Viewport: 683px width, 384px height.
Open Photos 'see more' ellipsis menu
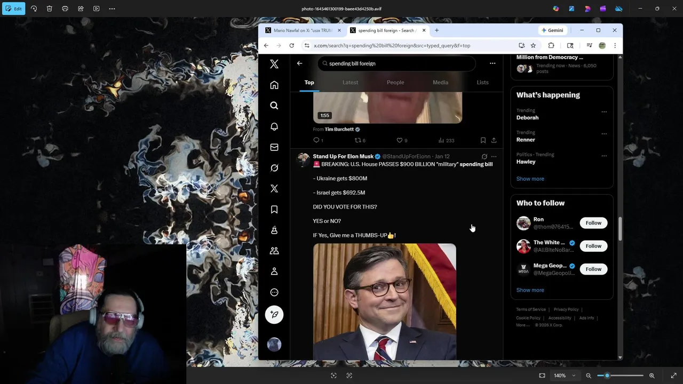tap(112, 9)
